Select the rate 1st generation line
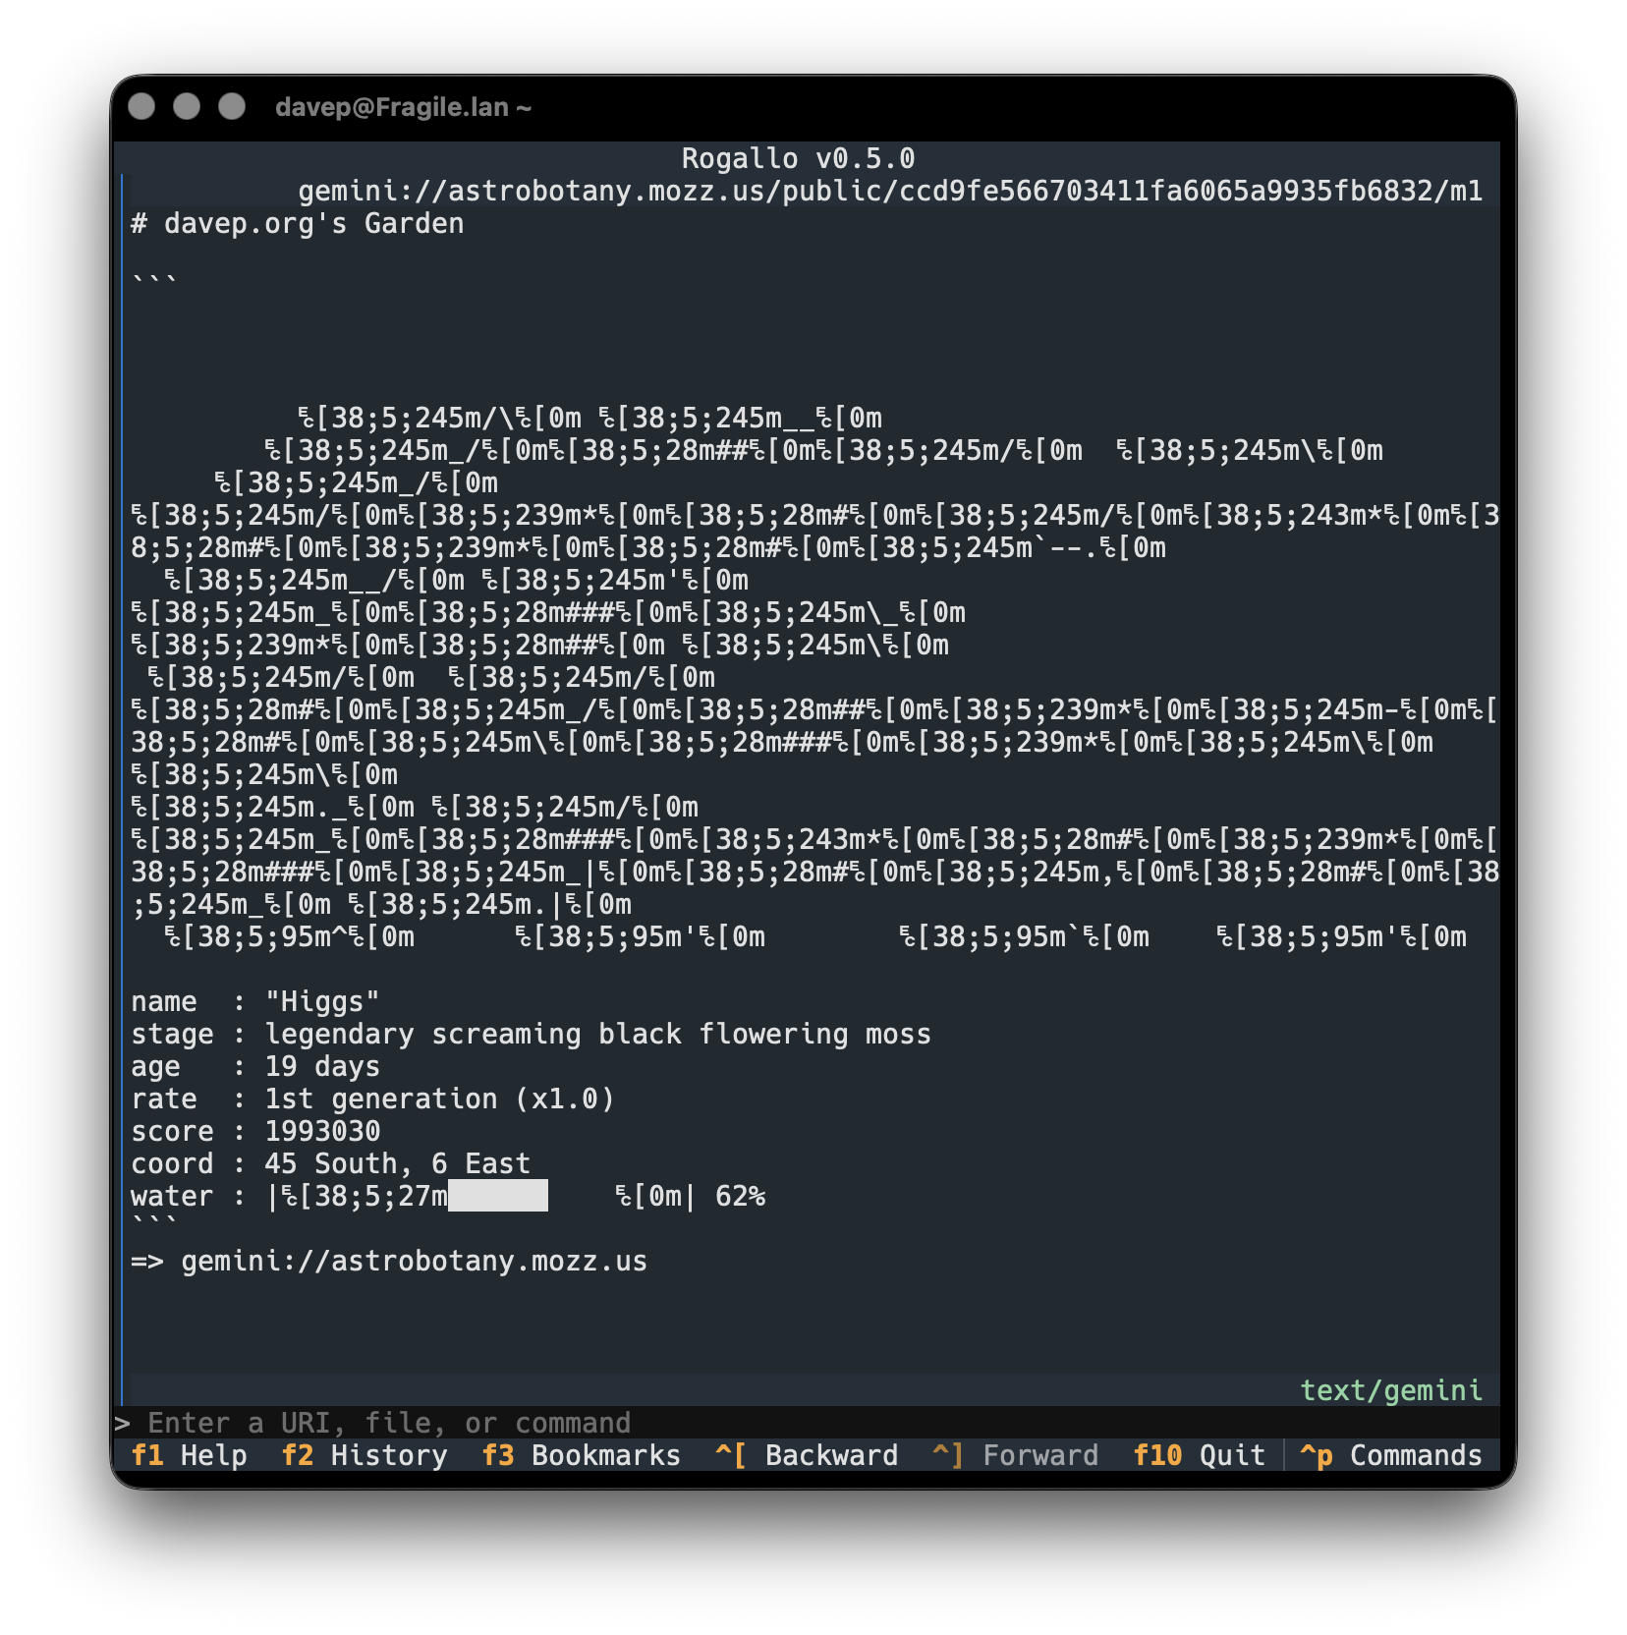Screen dimensions: 1627x1635 pyautogui.click(x=372, y=1099)
